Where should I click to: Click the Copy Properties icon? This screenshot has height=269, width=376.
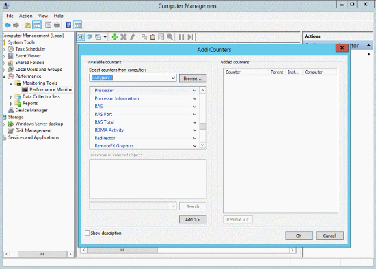pos(144,37)
